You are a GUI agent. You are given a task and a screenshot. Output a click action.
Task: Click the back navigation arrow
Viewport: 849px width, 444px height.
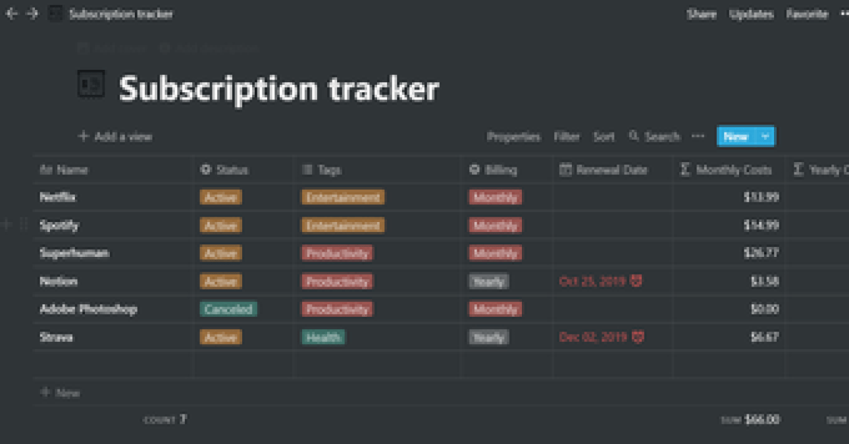11,14
